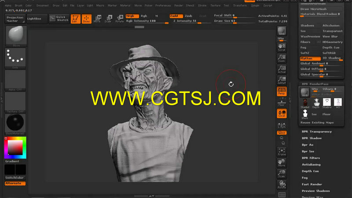The image size is (352, 198).
Task: Expand BPR Transparency section
Action: 316,132
